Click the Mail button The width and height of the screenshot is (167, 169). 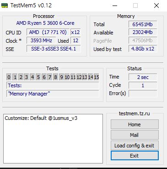click(x=135, y=135)
